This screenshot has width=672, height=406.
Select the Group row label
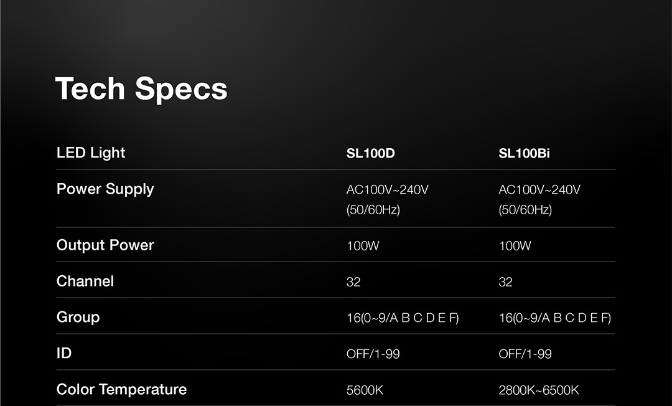78,317
